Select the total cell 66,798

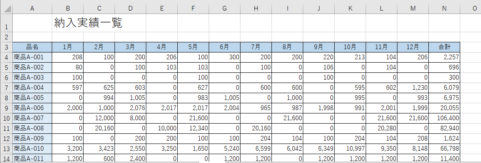point(444,149)
